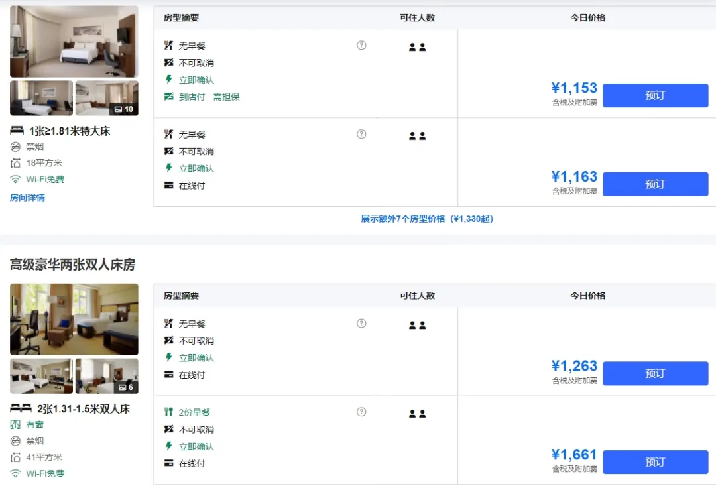Click the Wi-Fi免费 icon in first room
Viewport: 716px width, 488px height.
15,180
